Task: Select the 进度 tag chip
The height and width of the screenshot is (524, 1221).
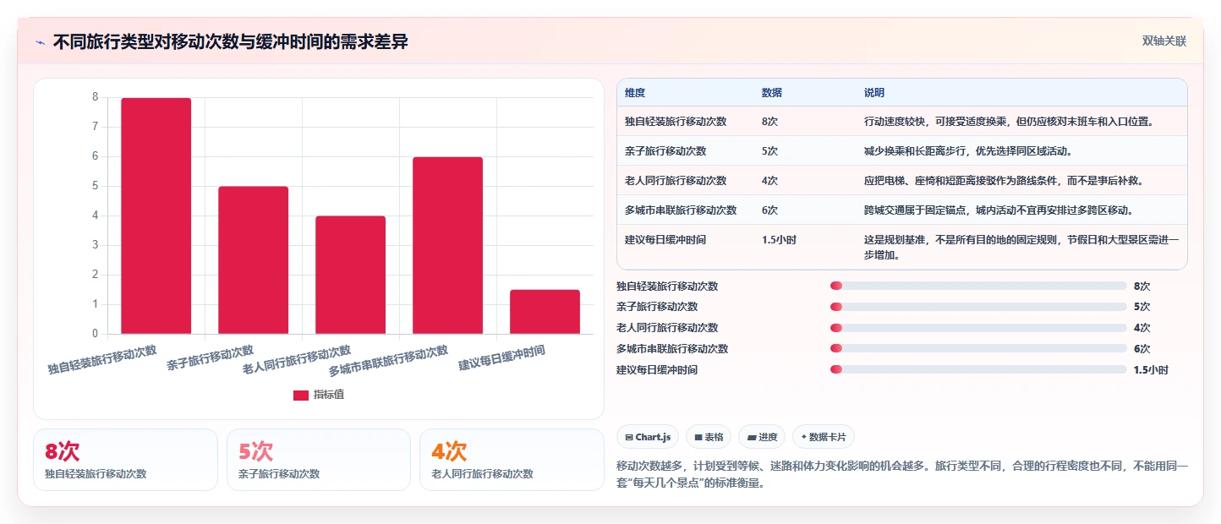Action: [x=762, y=437]
